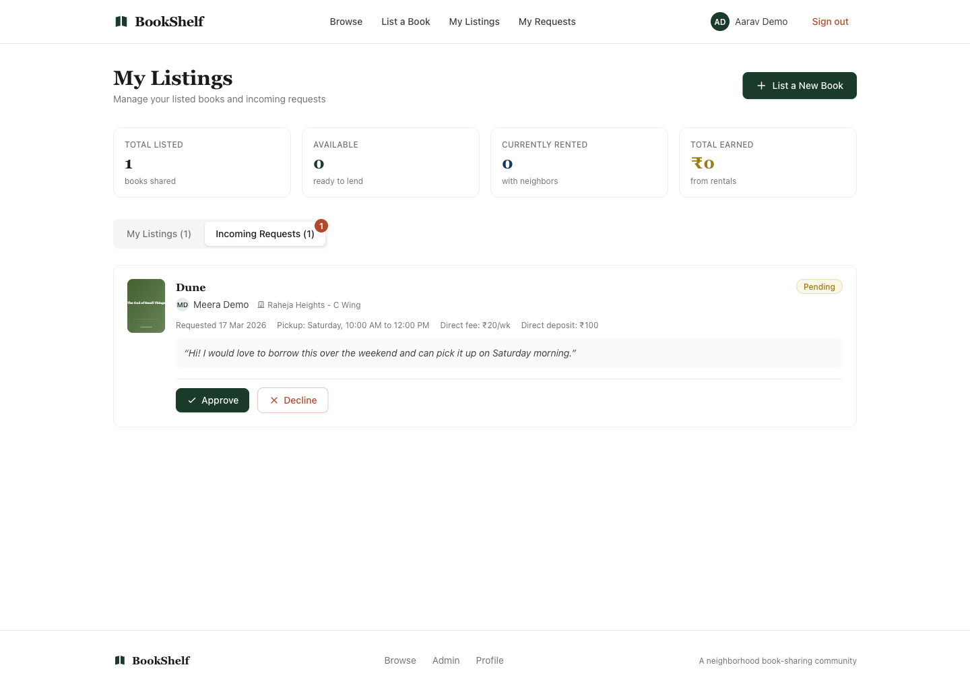Visit the Profile link in footer
The image size is (970, 690).
(490, 660)
